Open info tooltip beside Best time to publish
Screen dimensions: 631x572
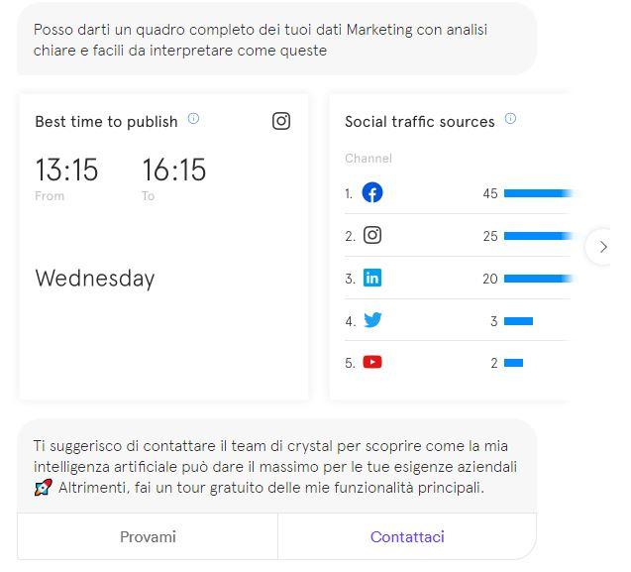pyautogui.click(x=193, y=119)
